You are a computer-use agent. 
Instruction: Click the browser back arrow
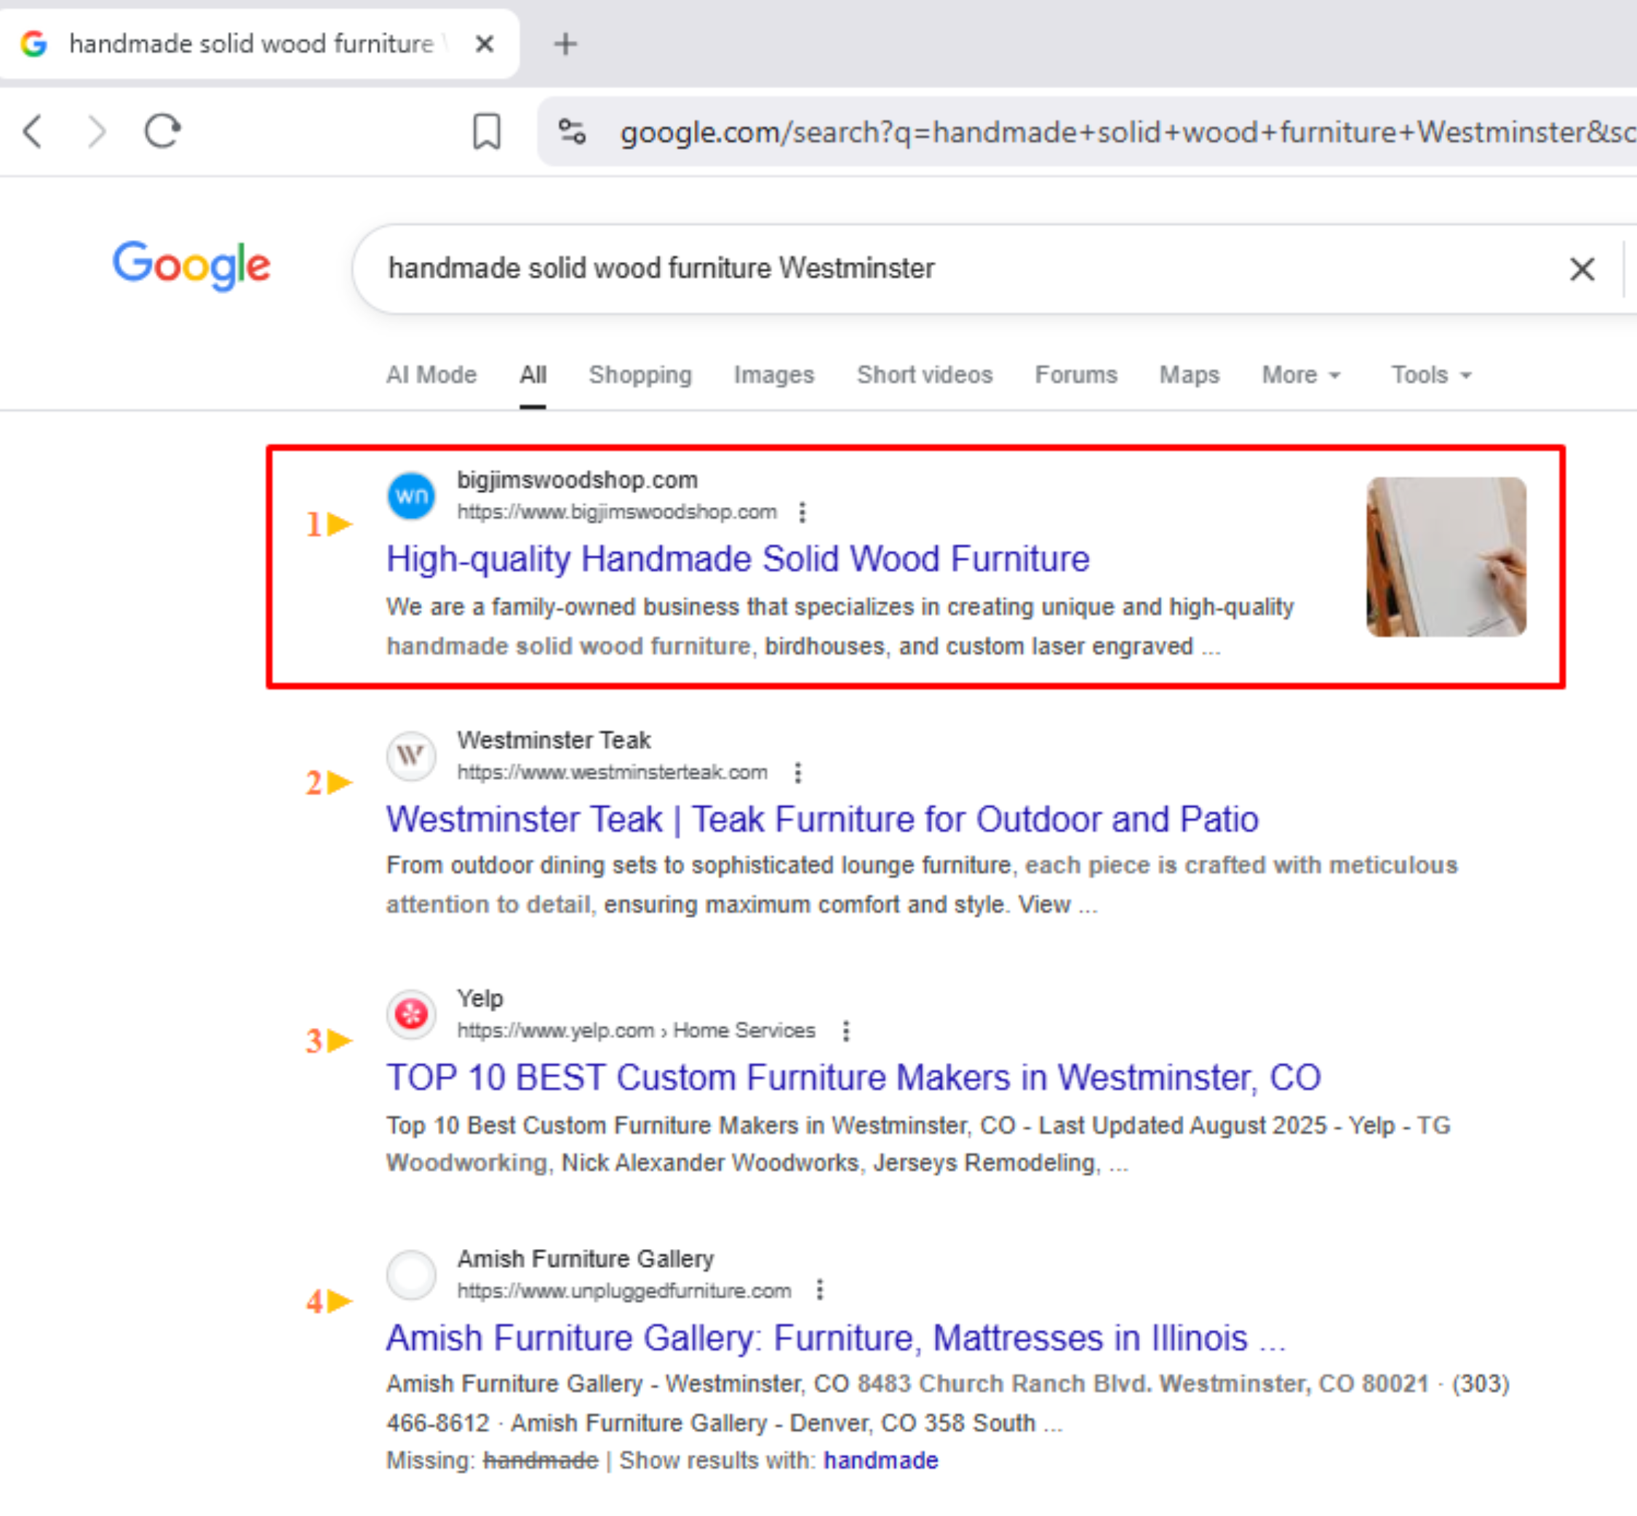(33, 131)
